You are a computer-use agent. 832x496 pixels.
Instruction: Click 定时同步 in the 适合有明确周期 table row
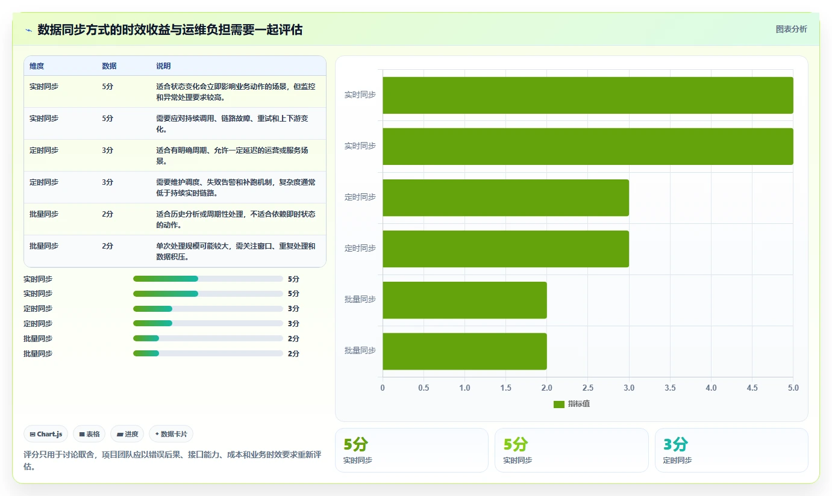coord(44,150)
